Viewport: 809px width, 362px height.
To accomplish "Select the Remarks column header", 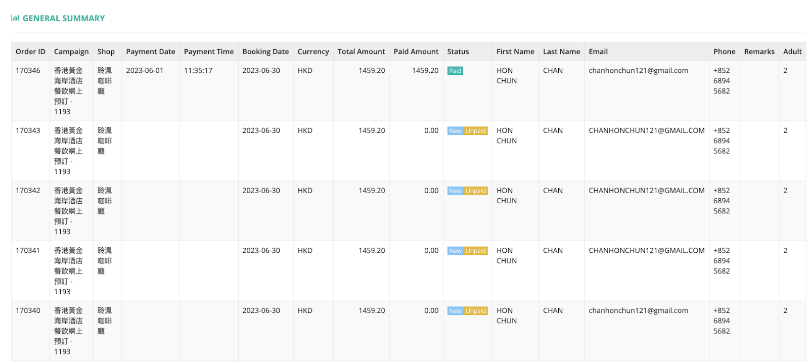I will coord(759,52).
